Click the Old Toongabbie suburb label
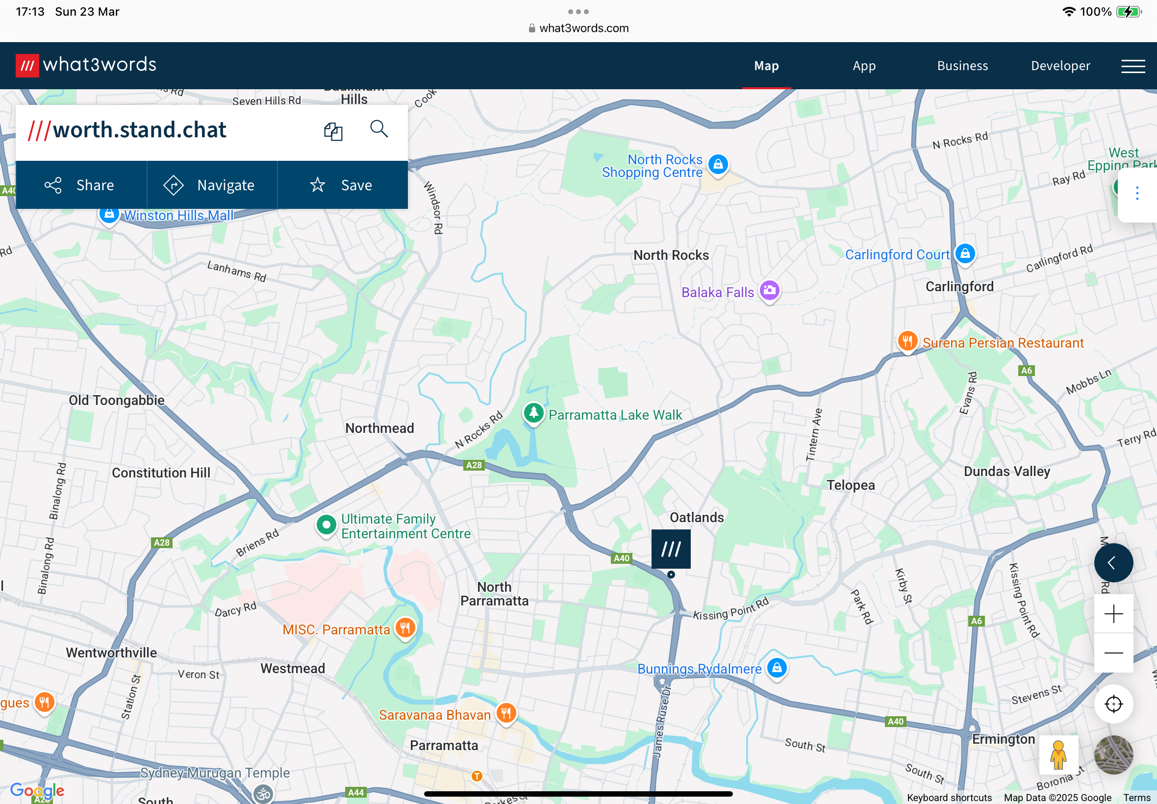The image size is (1157, 804). (x=116, y=401)
